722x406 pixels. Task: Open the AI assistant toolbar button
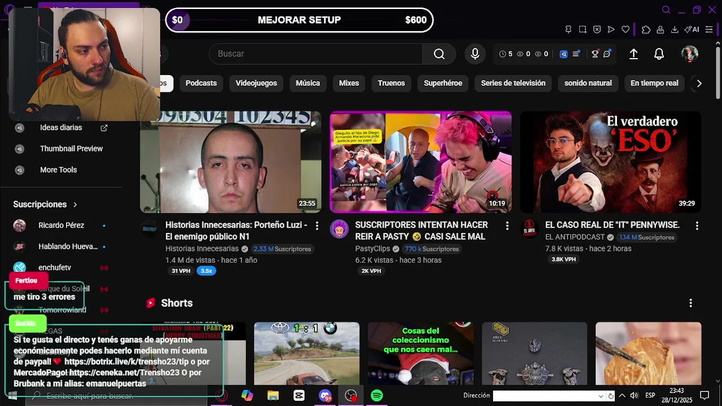click(692, 29)
